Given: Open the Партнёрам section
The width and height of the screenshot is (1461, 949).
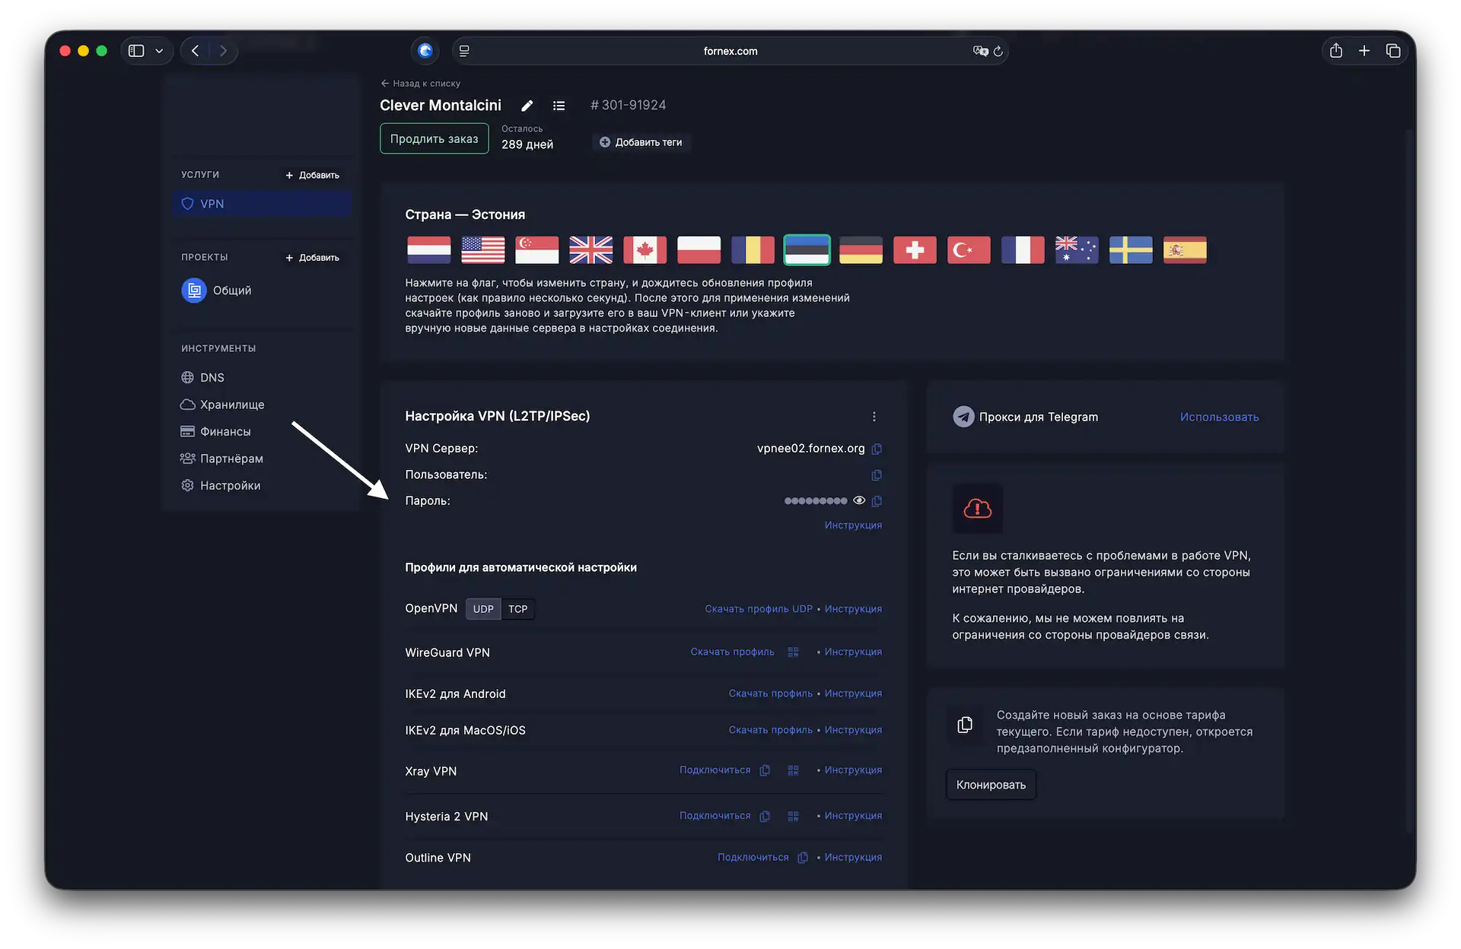Looking at the screenshot, I should [x=231, y=458].
